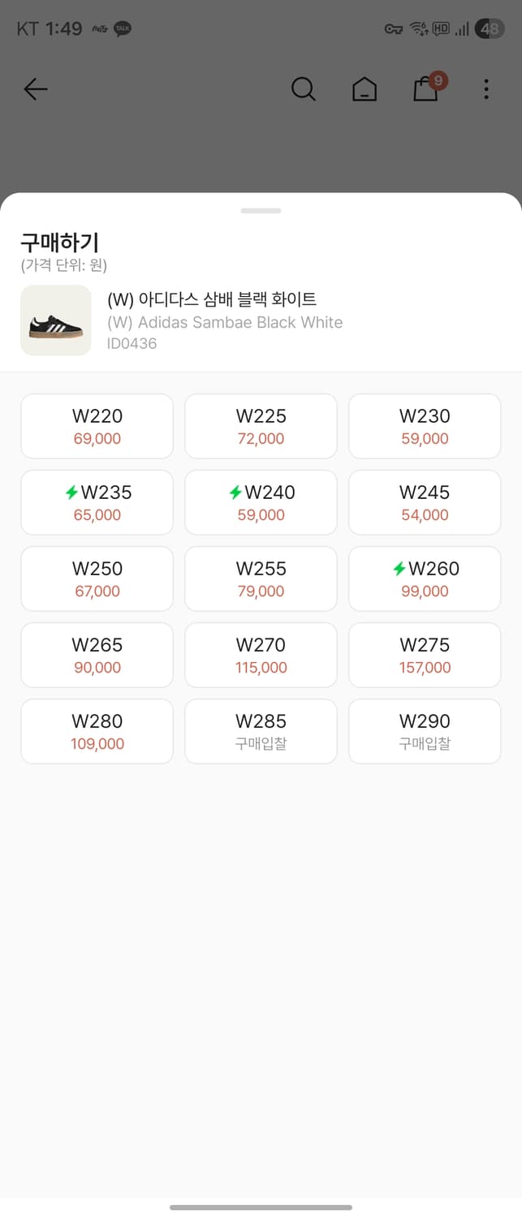Open the search magnifier icon
Viewport: 522px width, 1217px height.
[303, 89]
